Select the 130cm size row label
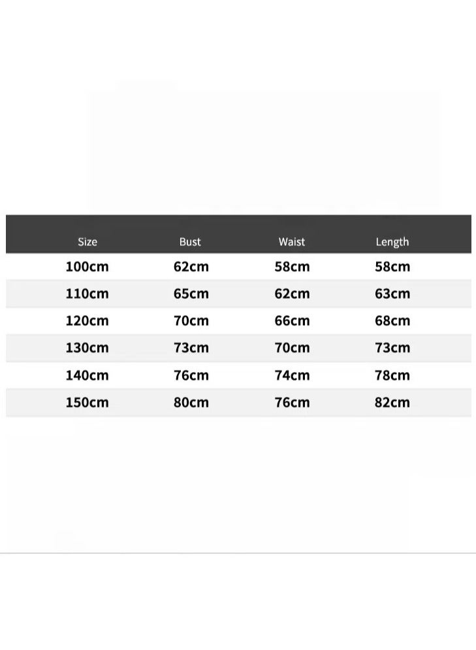The width and height of the screenshot is (476, 650). pyautogui.click(x=87, y=348)
